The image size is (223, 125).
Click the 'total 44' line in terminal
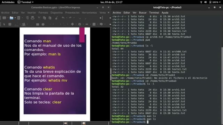[x=117, y=49]
